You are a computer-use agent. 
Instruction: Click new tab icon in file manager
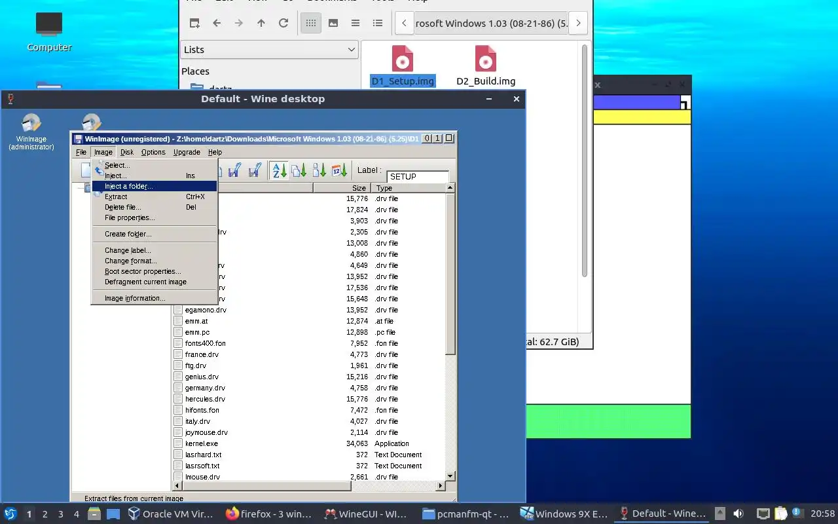coord(194,23)
